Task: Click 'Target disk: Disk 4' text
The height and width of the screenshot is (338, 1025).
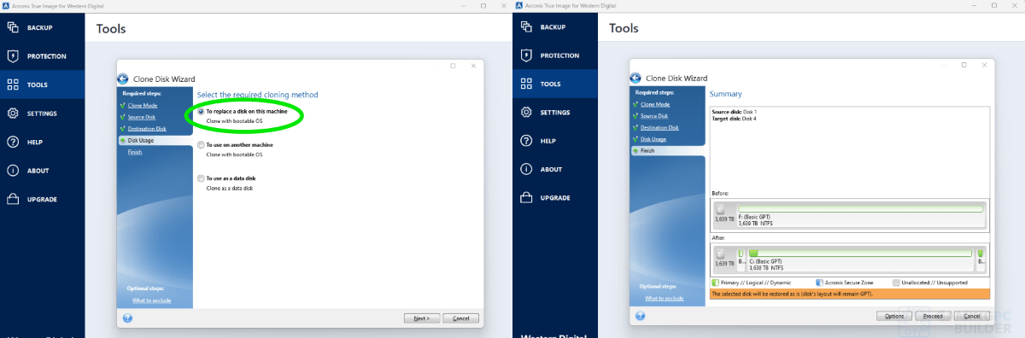Action: tap(735, 119)
